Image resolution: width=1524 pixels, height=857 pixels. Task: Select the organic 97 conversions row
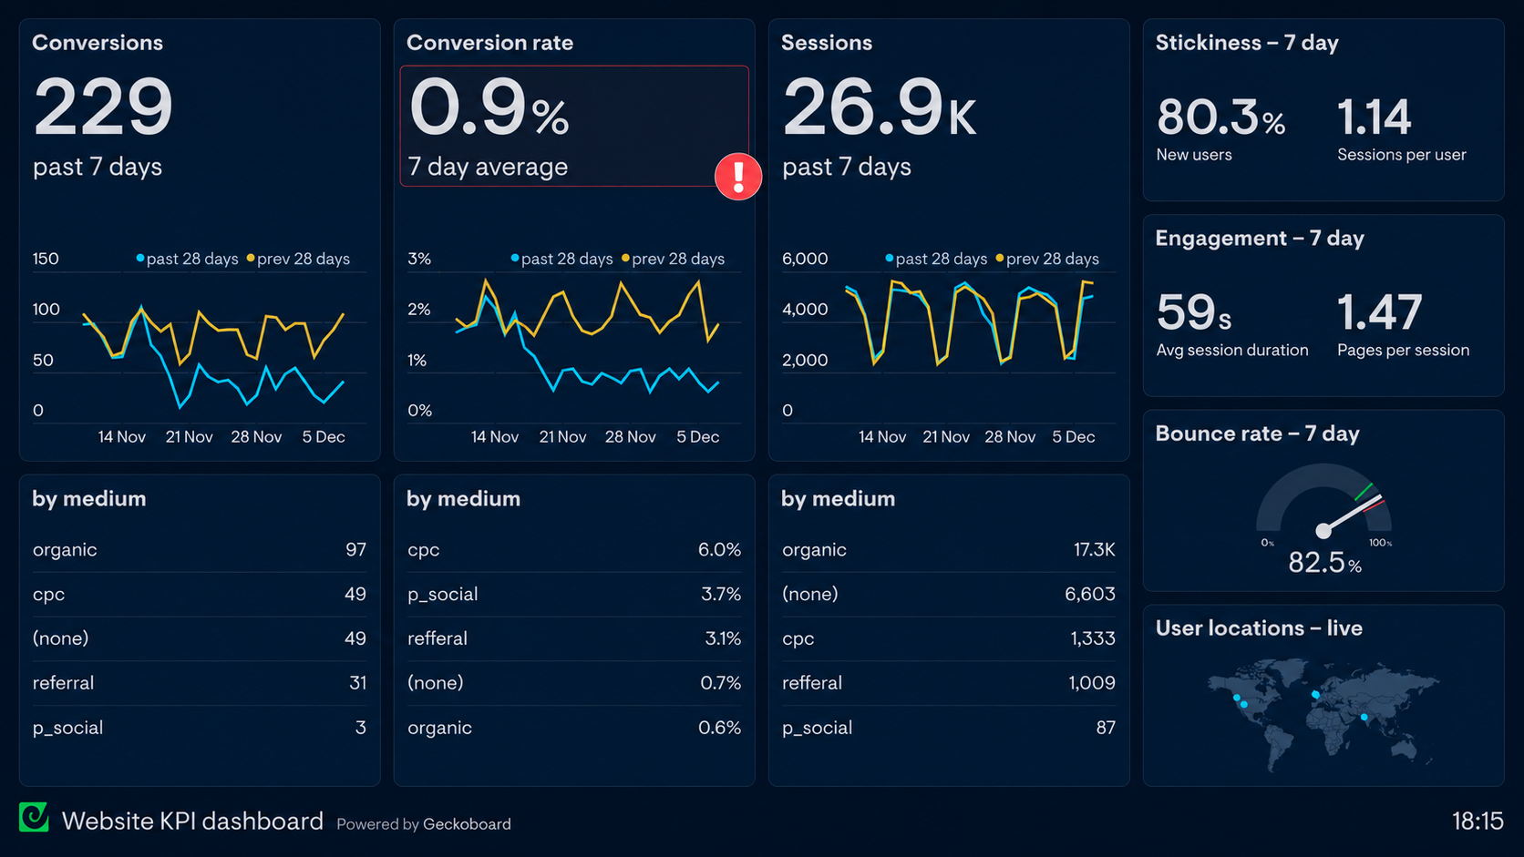(200, 549)
